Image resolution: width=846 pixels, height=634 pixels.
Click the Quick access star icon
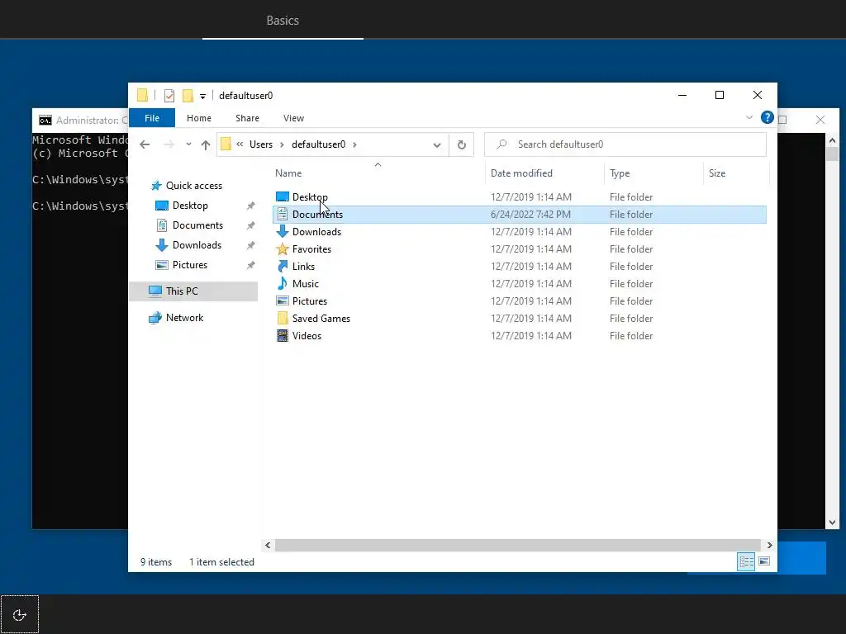pyautogui.click(x=156, y=186)
